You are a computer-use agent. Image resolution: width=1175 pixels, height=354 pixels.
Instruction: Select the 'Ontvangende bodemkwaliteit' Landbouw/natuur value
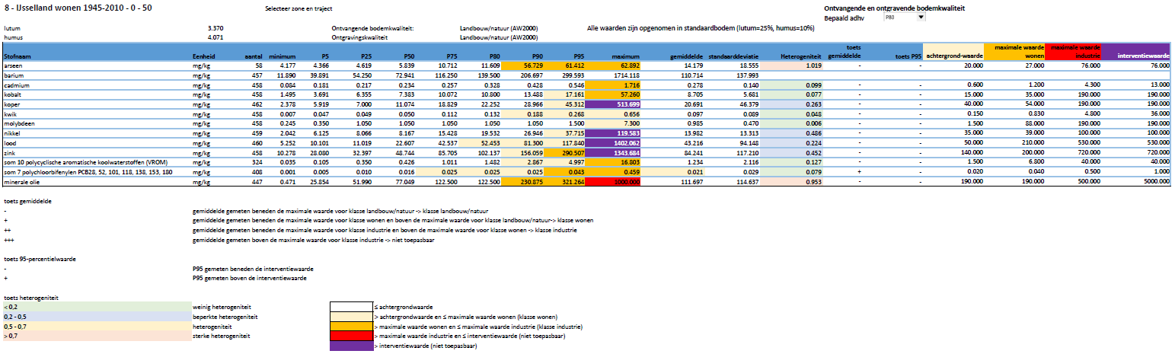coord(498,28)
